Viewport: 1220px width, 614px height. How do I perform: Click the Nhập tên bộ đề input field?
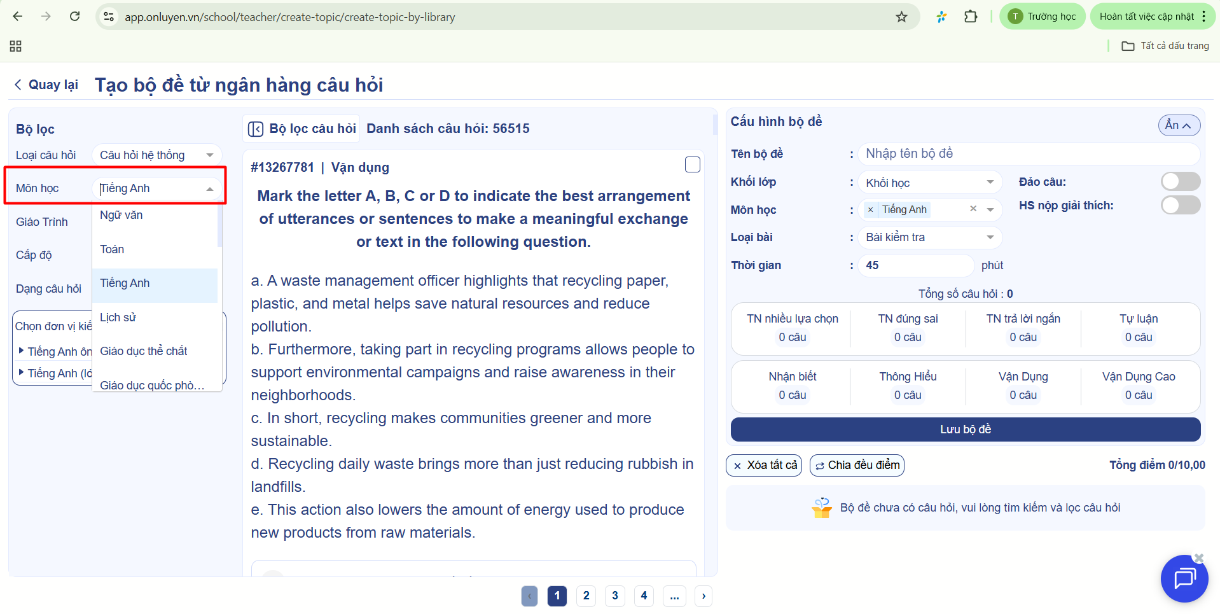[x=1028, y=154]
